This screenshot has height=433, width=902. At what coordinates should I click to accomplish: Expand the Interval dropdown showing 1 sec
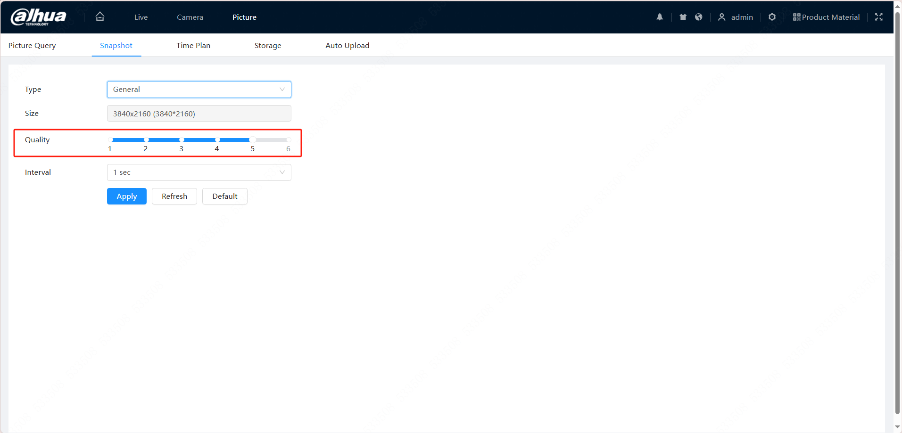pos(199,172)
